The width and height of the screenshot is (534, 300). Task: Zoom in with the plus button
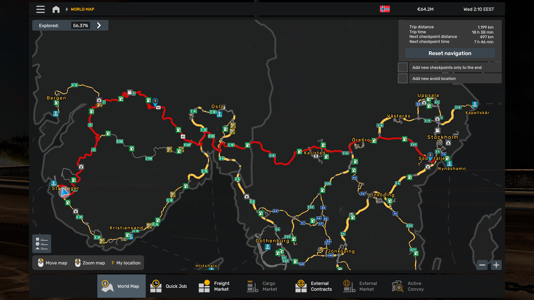(496, 265)
